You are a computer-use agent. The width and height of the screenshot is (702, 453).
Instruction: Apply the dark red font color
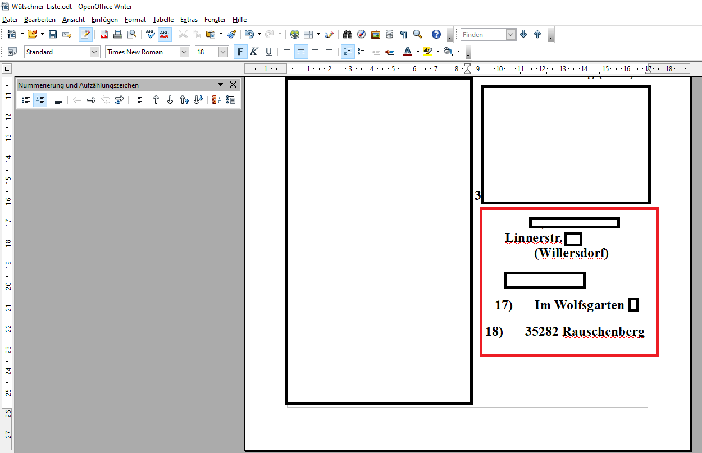click(408, 52)
